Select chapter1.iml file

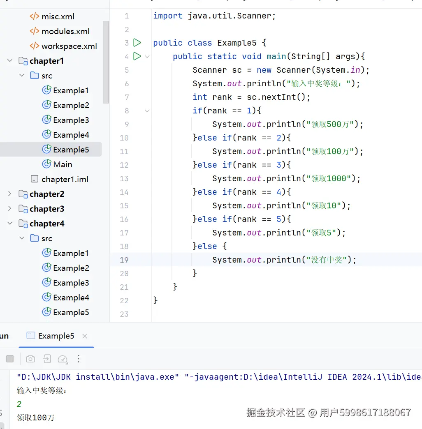click(x=59, y=179)
